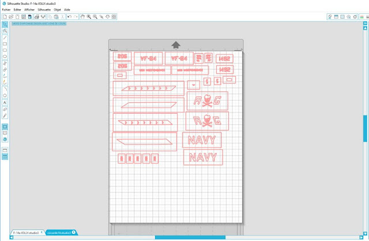Click the undo arrow icon
Image resolution: width=369 pixels, height=241 pixels.
(x=69, y=17)
